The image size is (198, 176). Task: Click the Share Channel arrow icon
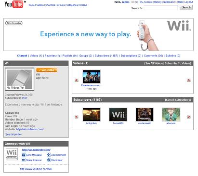tap(24, 160)
